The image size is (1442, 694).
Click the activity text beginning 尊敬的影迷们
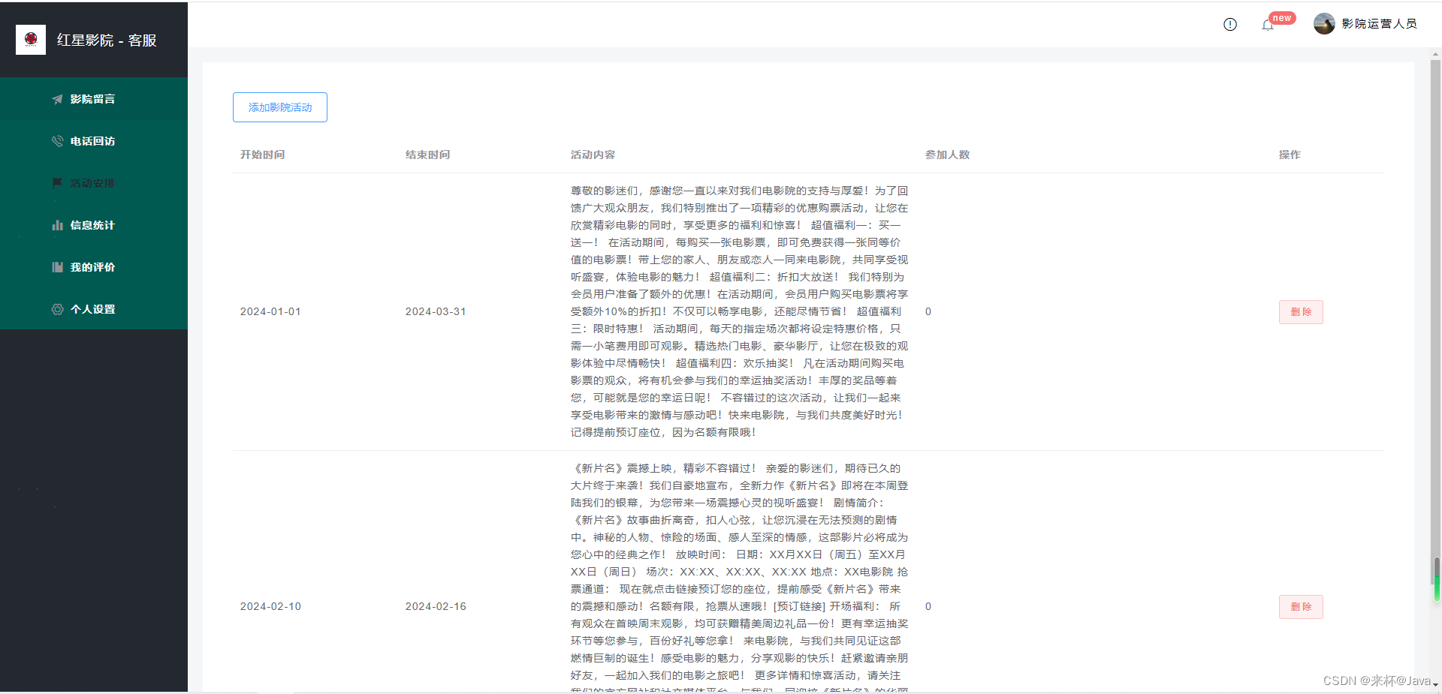point(740,312)
